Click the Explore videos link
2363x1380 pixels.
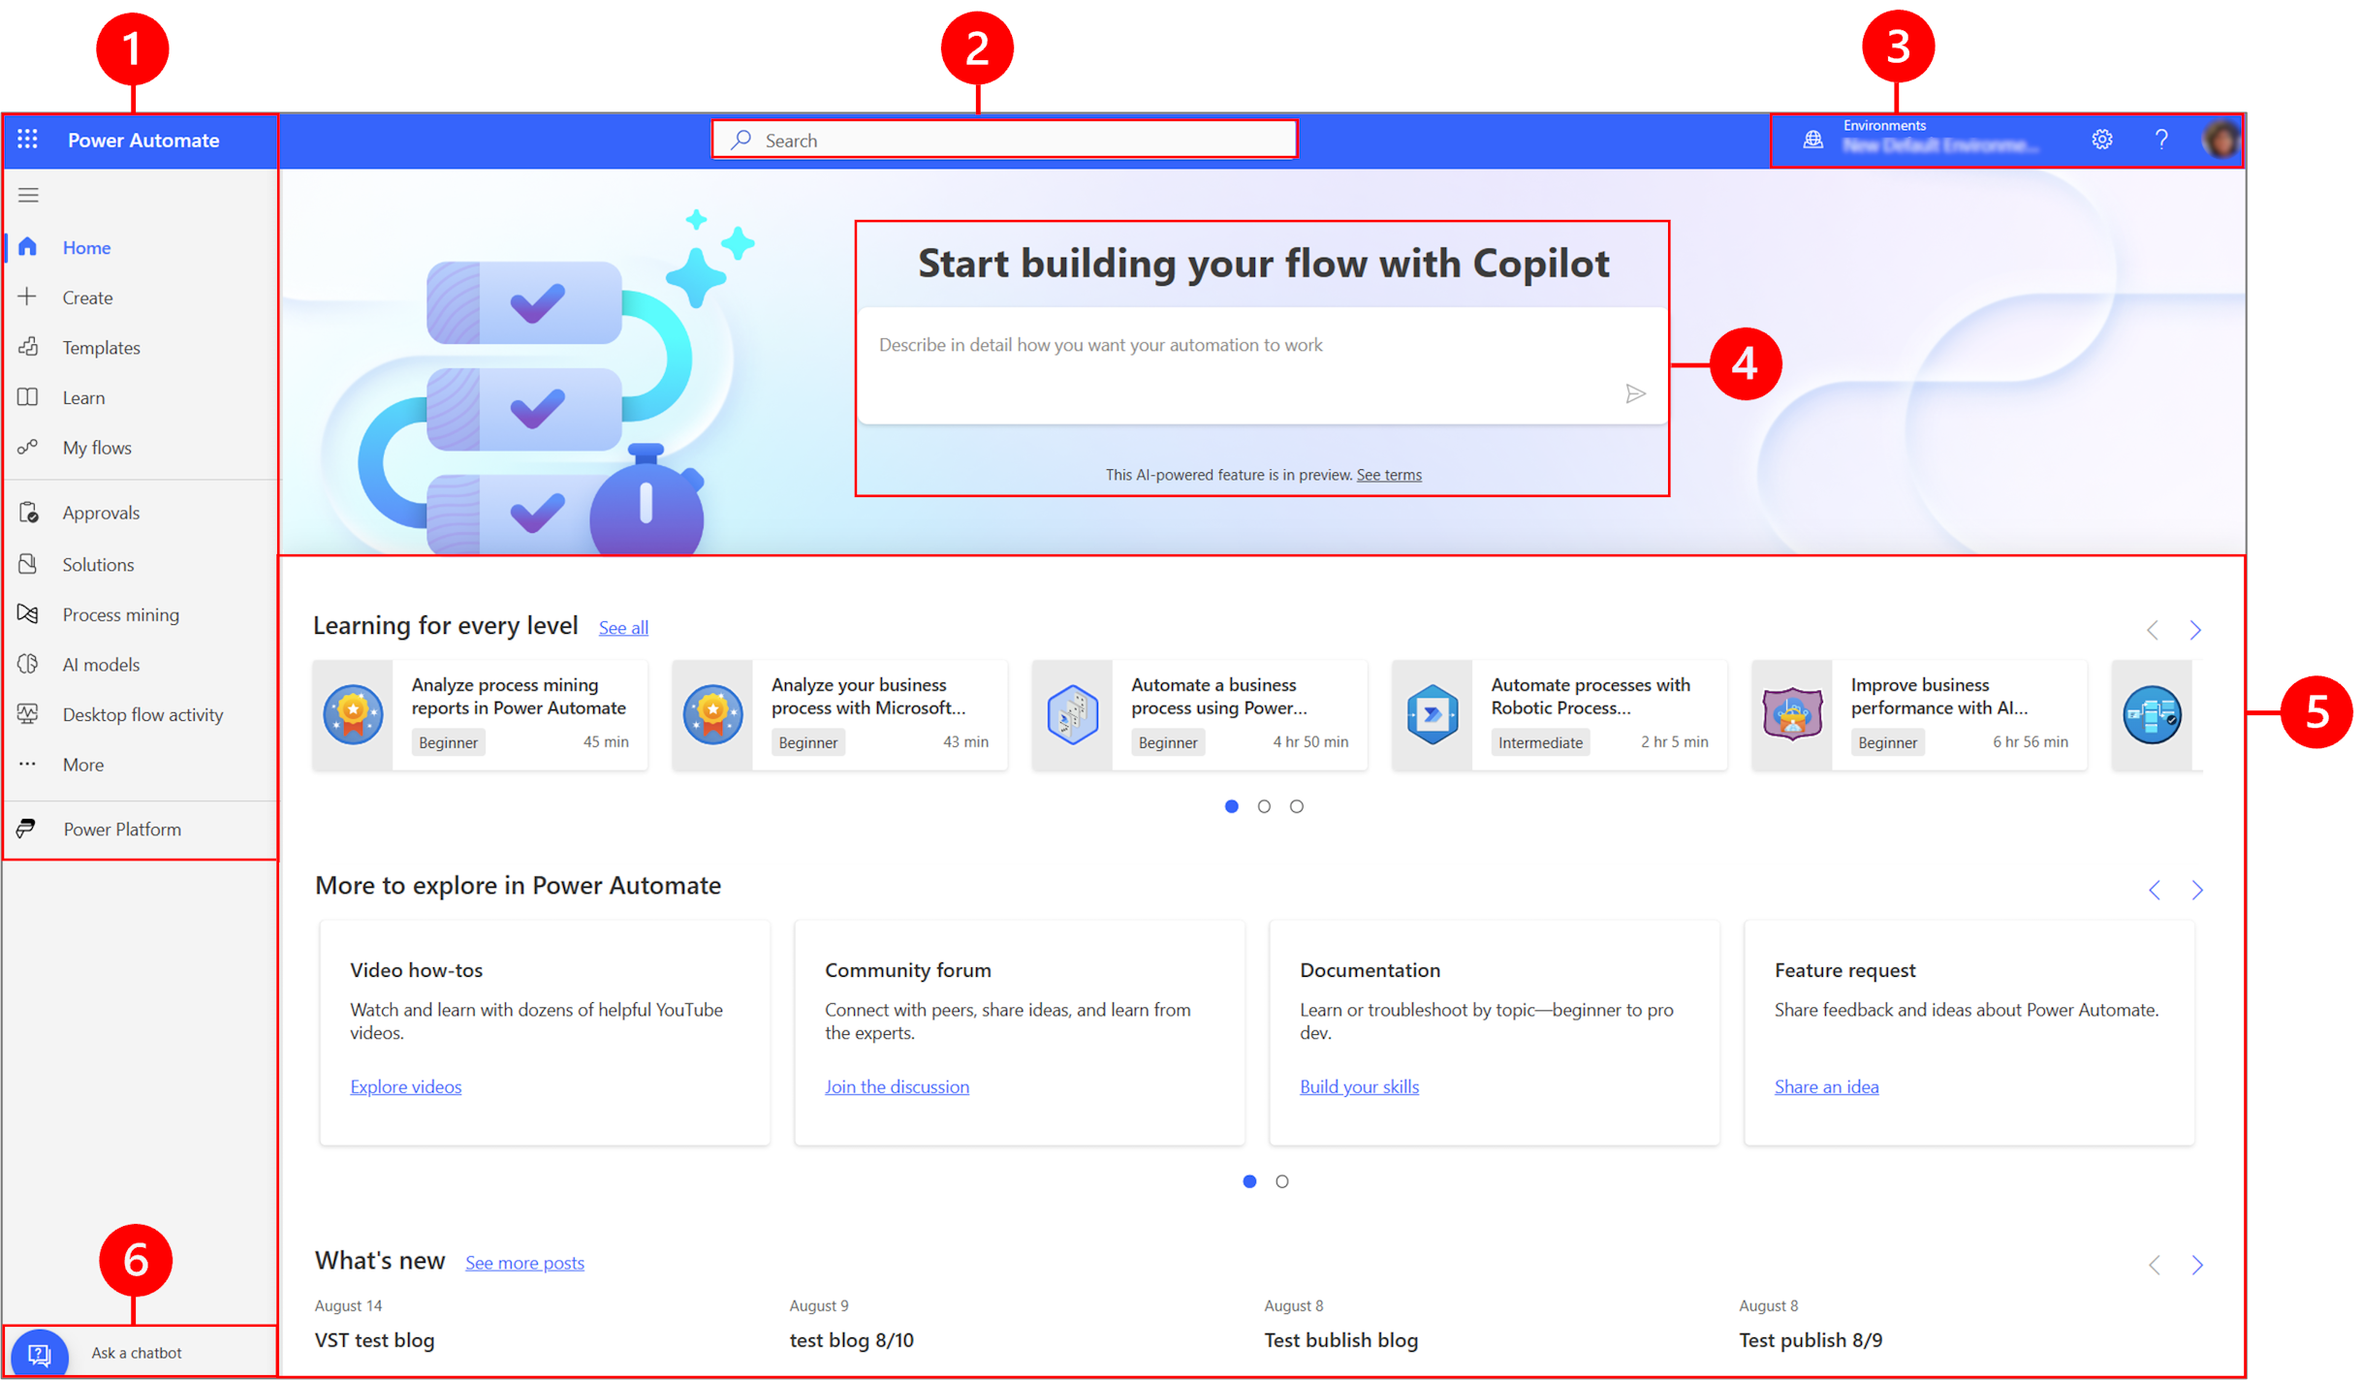(x=405, y=1086)
